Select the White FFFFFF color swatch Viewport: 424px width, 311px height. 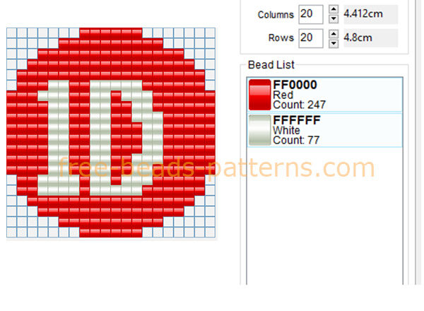tap(259, 130)
